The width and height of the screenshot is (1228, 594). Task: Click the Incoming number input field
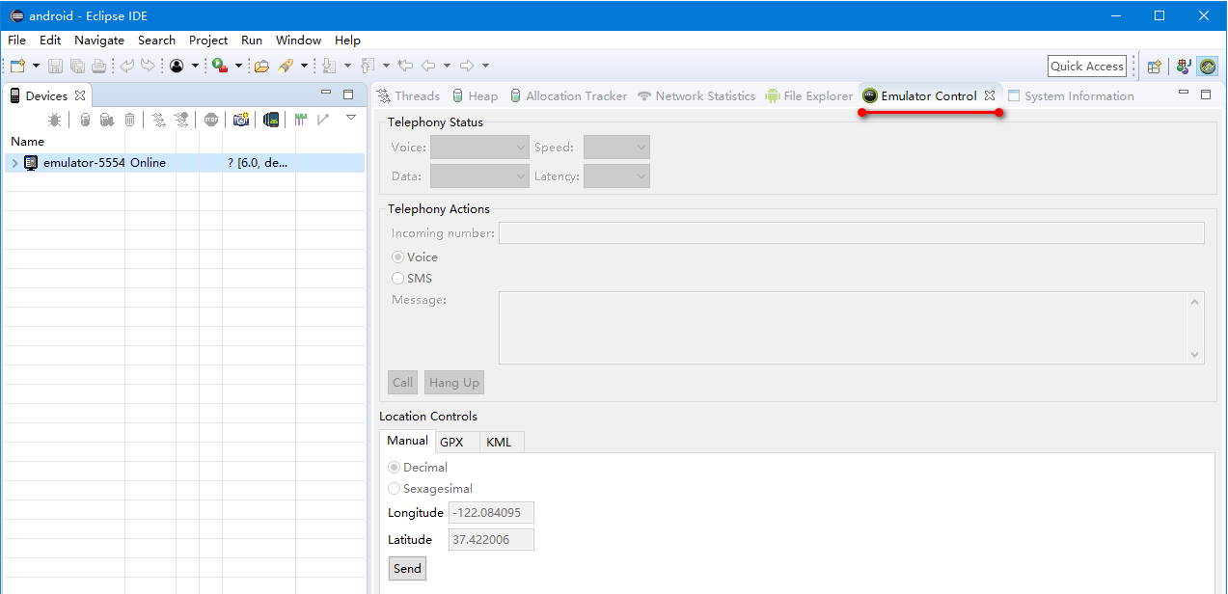click(x=852, y=233)
